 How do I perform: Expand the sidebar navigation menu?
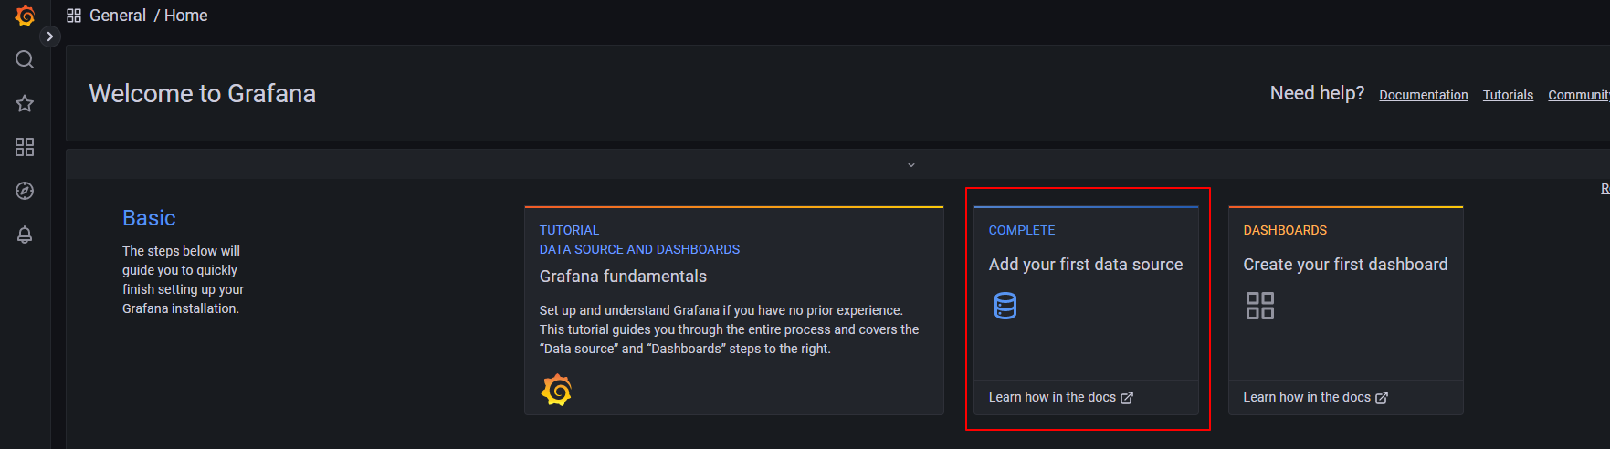coord(50,37)
